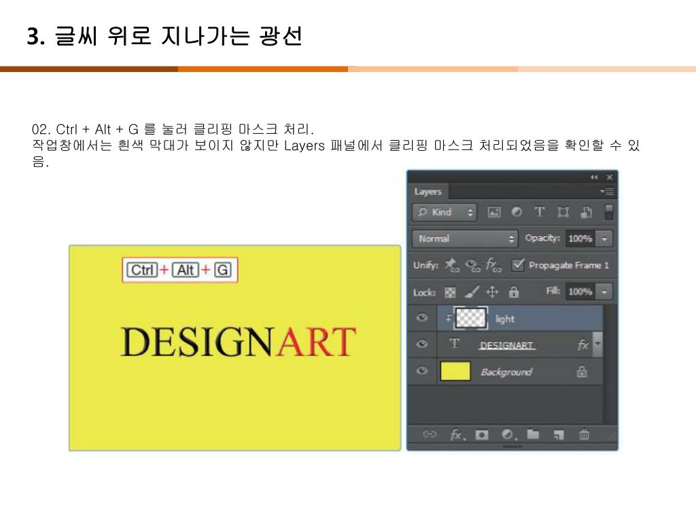
Task: Open the Kind filter dropdown
Action: click(445, 212)
